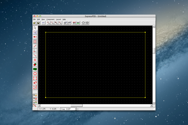
Task: Click the magnifier with black dot icon
Action: (x=56, y=23)
